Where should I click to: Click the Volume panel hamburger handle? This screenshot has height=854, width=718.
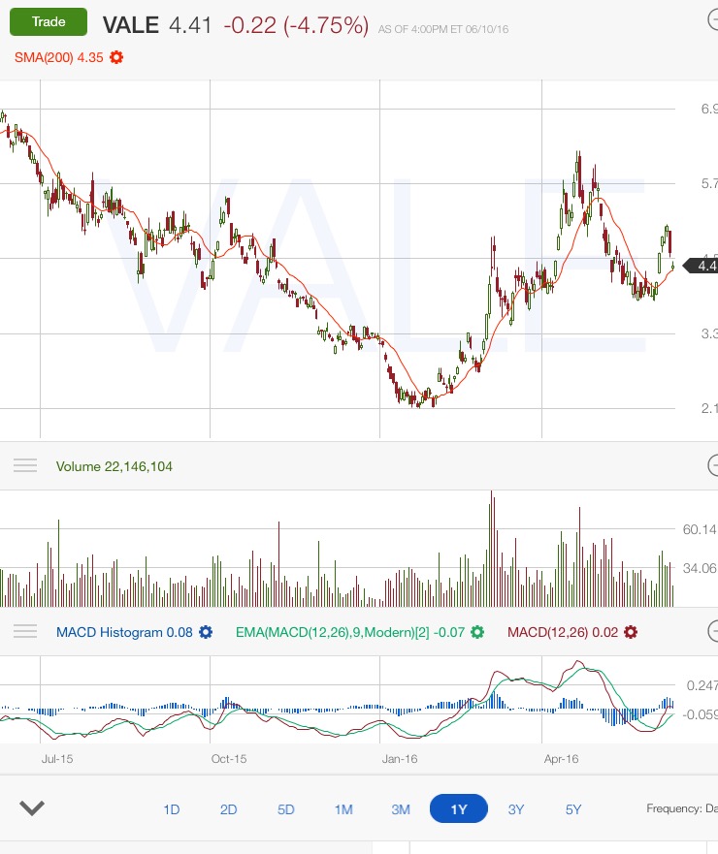point(25,466)
